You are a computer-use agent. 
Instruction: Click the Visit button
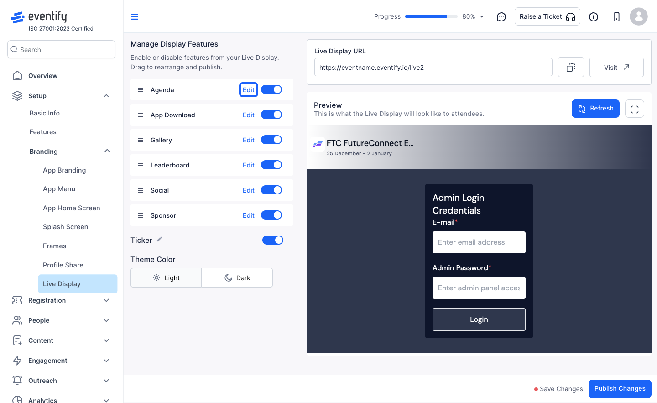pyautogui.click(x=616, y=68)
